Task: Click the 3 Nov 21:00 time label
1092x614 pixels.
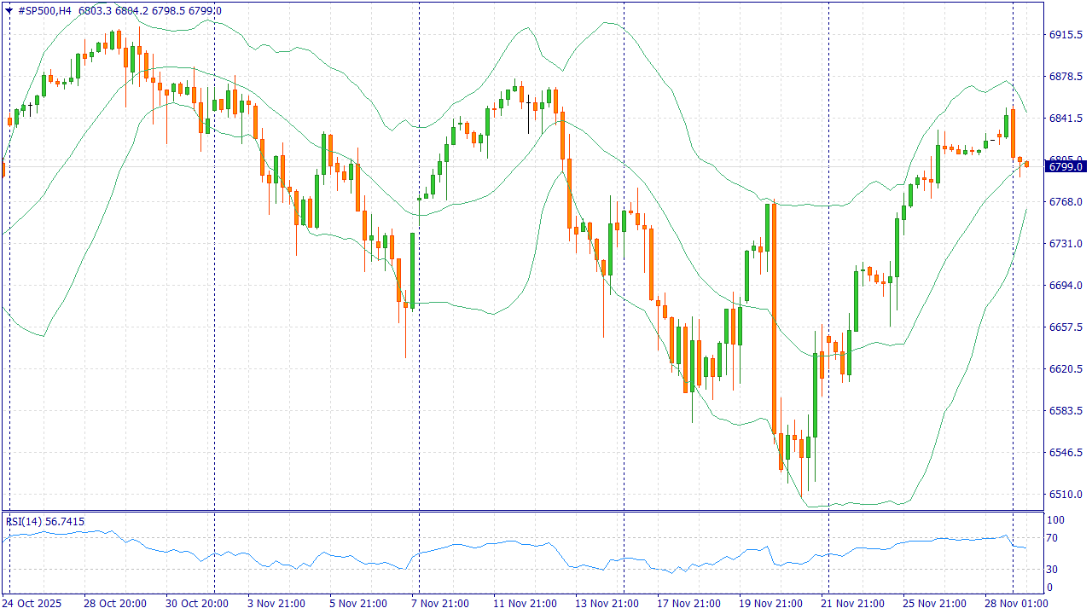Action: [x=276, y=604]
